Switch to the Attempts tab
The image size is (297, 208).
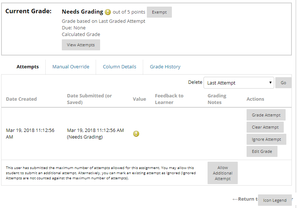click(28, 67)
